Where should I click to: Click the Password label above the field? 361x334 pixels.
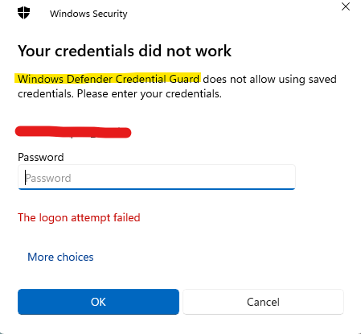(41, 157)
